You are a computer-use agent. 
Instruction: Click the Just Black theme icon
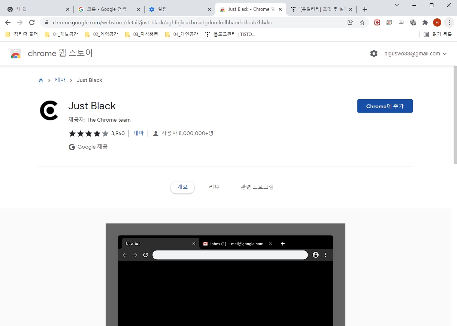[49, 110]
